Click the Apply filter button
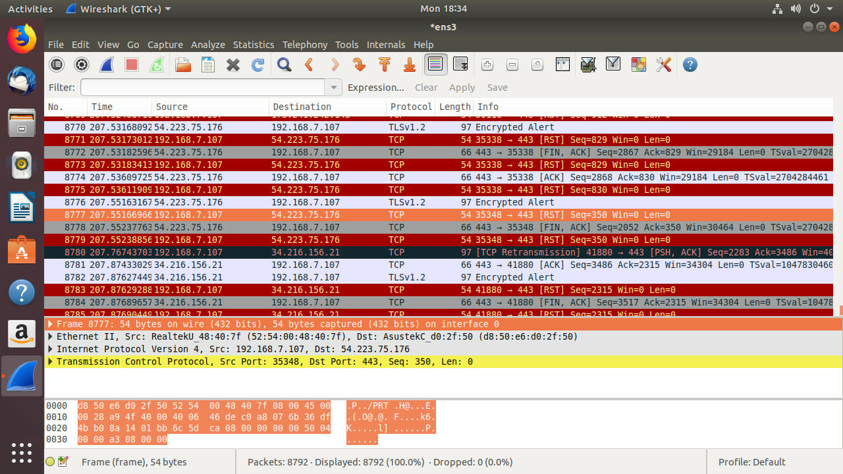843x474 pixels. [462, 88]
